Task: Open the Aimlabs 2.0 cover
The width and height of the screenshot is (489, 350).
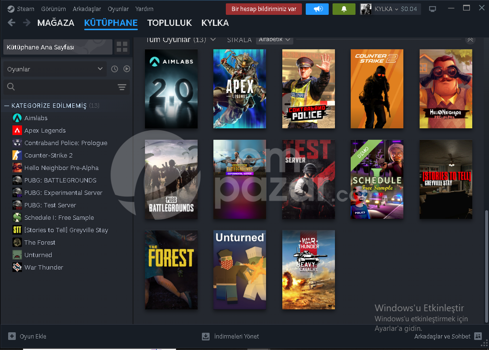Action: pyautogui.click(x=171, y=89)
